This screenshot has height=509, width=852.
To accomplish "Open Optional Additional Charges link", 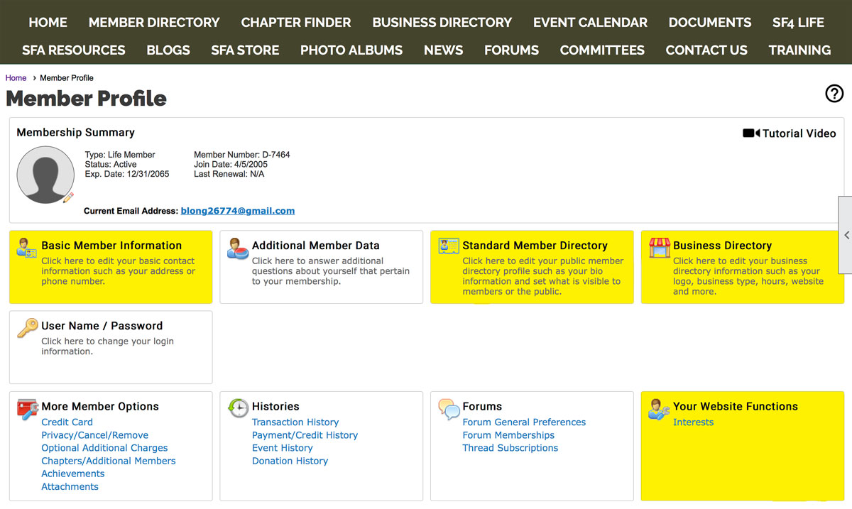I will (x=105, y=448).
